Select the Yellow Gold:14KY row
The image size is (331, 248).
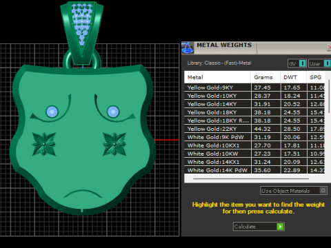point(254,104)
